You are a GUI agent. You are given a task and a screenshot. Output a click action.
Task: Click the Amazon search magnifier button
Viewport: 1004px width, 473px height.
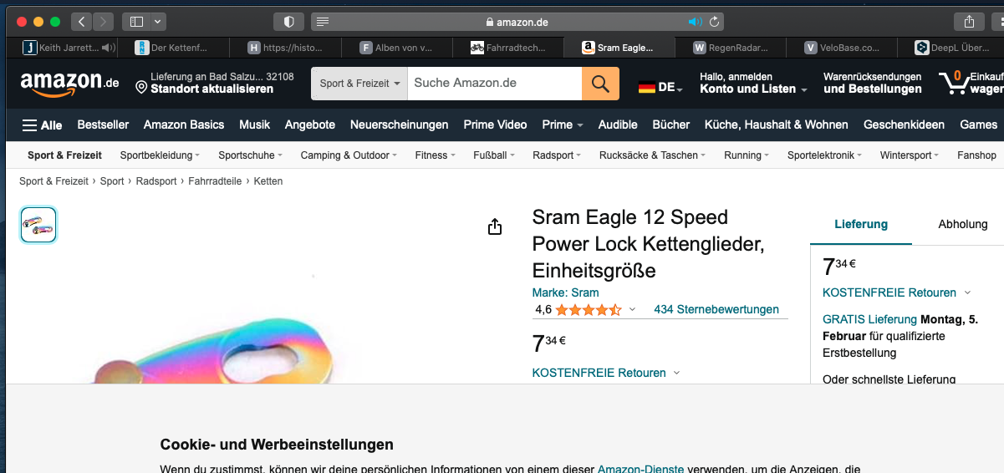click(x=600, y=84)
